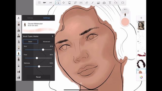Viewport: 162px width, 91px height.
Task: Select the rectangular Selection tool
Action: click(58, 3)
